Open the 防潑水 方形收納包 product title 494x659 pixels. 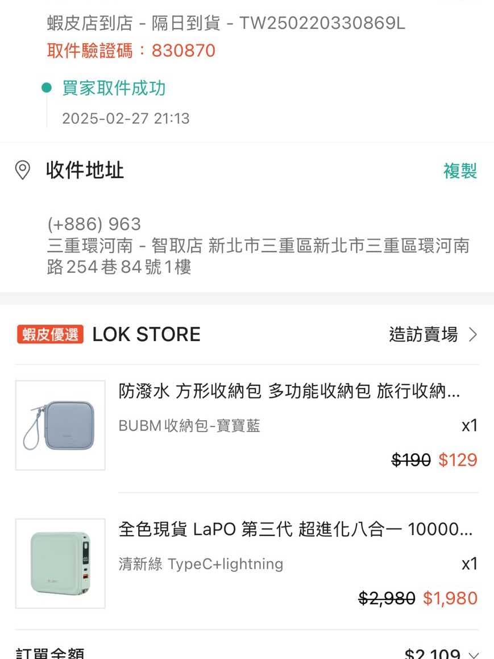click(289, 391)
